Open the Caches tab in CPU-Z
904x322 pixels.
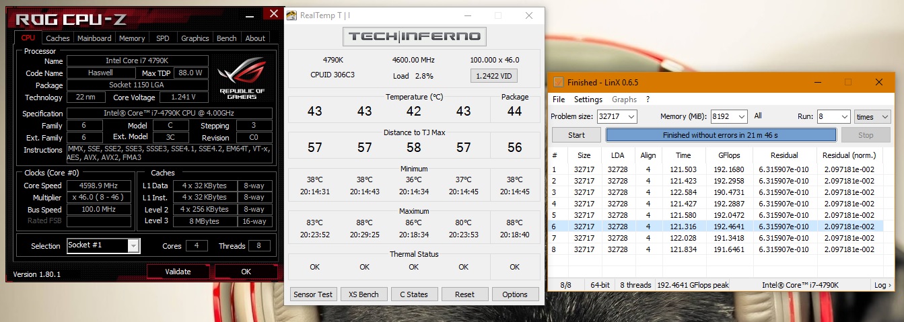point(58,38)
